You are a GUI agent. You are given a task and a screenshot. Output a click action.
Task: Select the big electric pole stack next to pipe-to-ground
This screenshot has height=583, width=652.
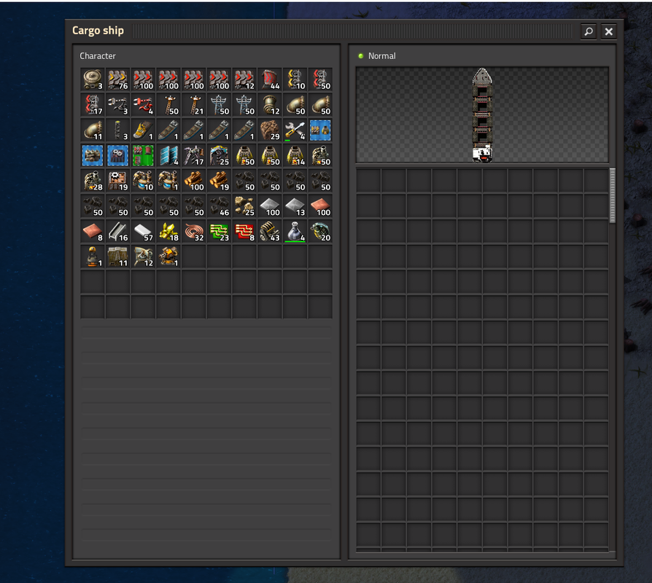(244, 105)
